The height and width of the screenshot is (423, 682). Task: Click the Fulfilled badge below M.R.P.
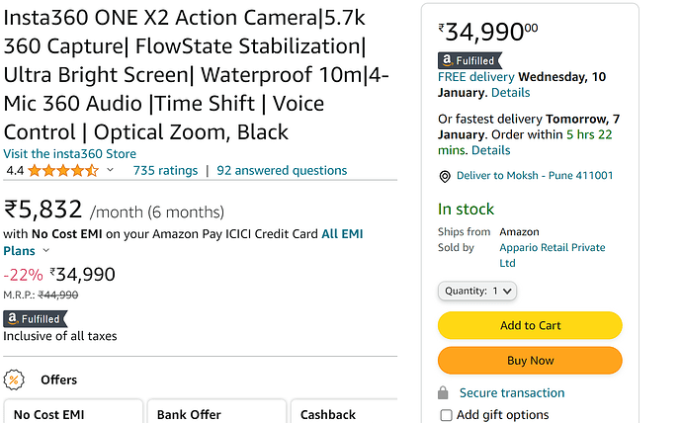click(x=36, y=318)
